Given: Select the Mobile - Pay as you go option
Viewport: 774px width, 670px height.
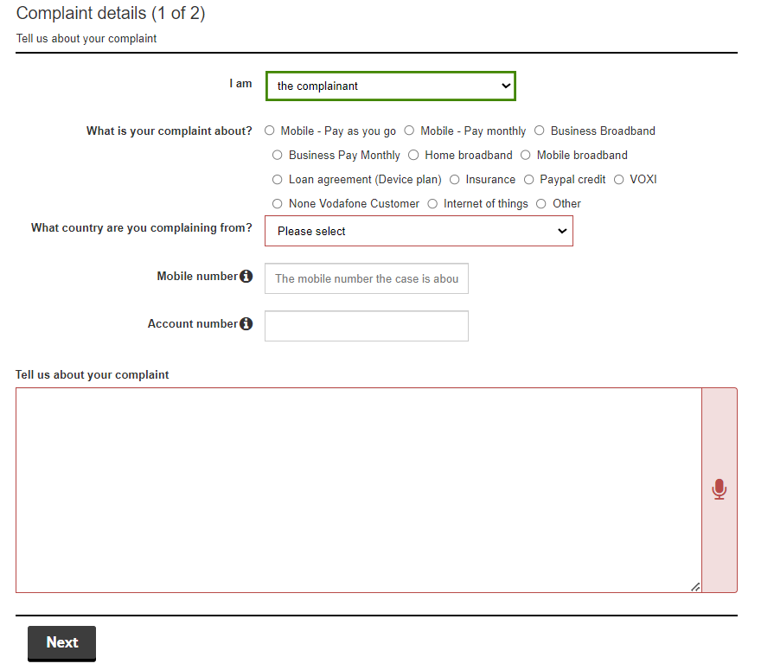Looking at the screenshot, I should [270, 131].
